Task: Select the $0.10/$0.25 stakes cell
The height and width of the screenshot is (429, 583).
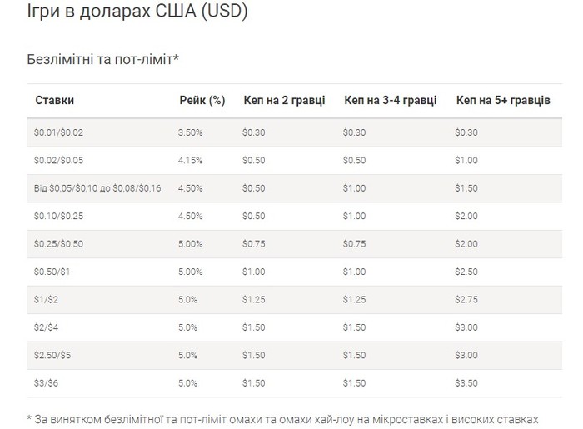Action: pyautogui.click(x=58, y=217)
